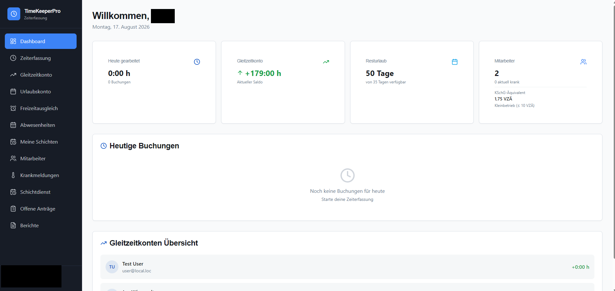
Task: Select the Test User row
Action: click(347, 267)
